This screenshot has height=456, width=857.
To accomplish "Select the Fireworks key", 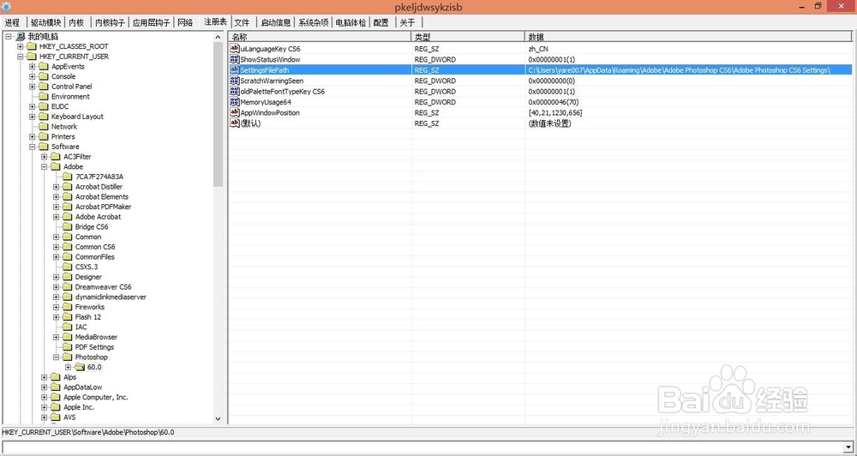I will click(x=90, y=307).
